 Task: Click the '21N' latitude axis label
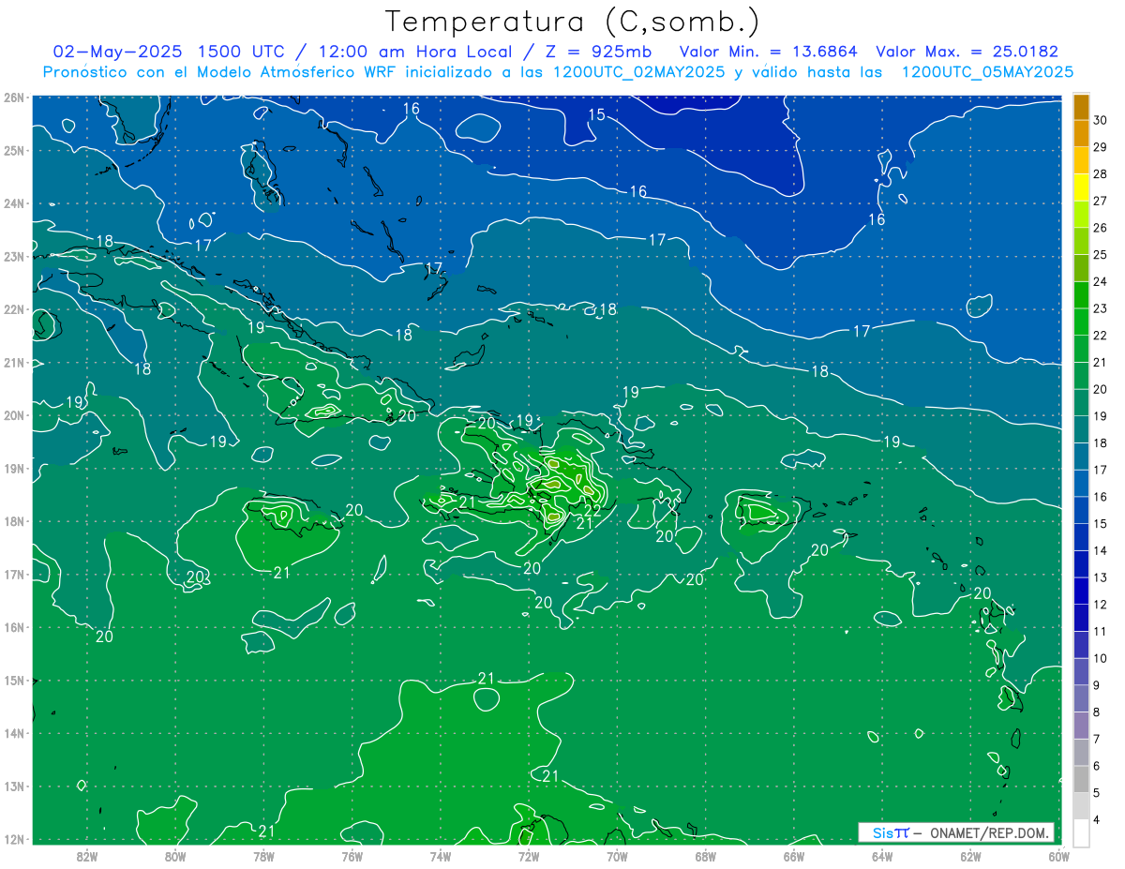tap(14, 362)
